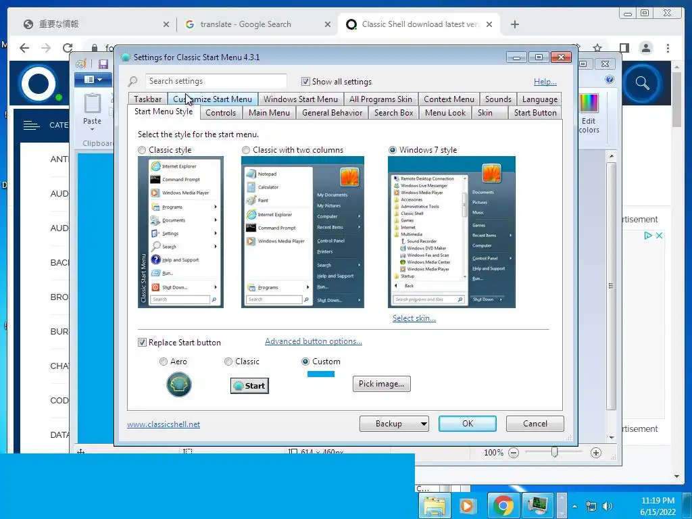Open the Customize Start Menu tab

(x=213, y=99)
